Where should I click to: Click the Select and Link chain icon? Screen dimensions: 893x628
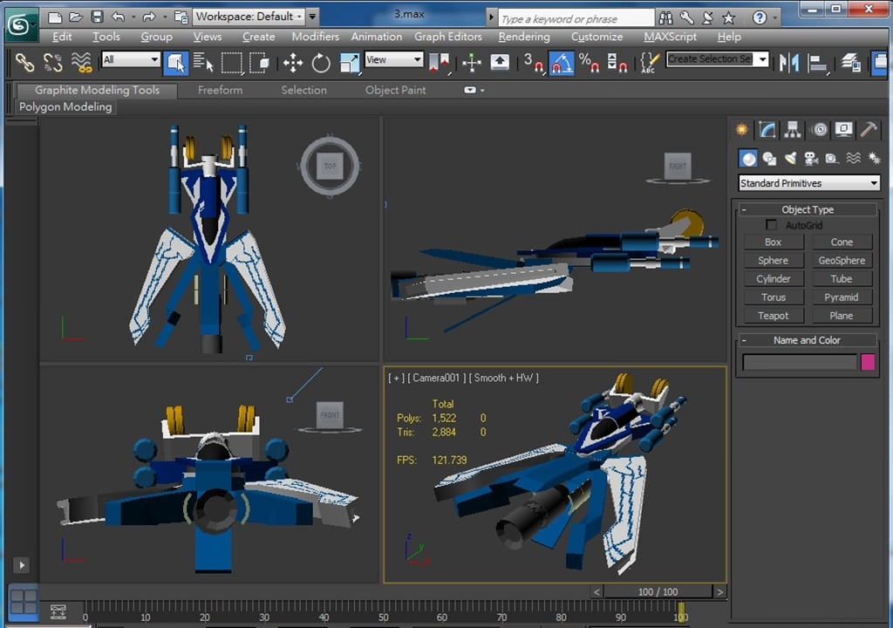coord(24,62)
